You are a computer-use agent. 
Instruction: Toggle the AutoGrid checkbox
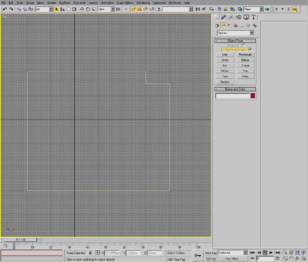244,46
